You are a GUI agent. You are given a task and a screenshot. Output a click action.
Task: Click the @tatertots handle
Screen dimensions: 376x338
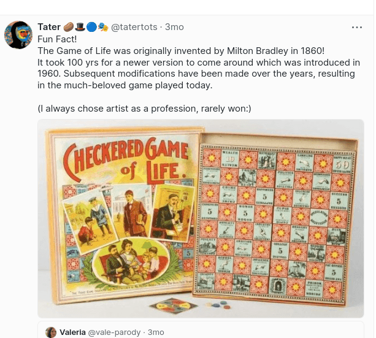[x=134, y=27]
